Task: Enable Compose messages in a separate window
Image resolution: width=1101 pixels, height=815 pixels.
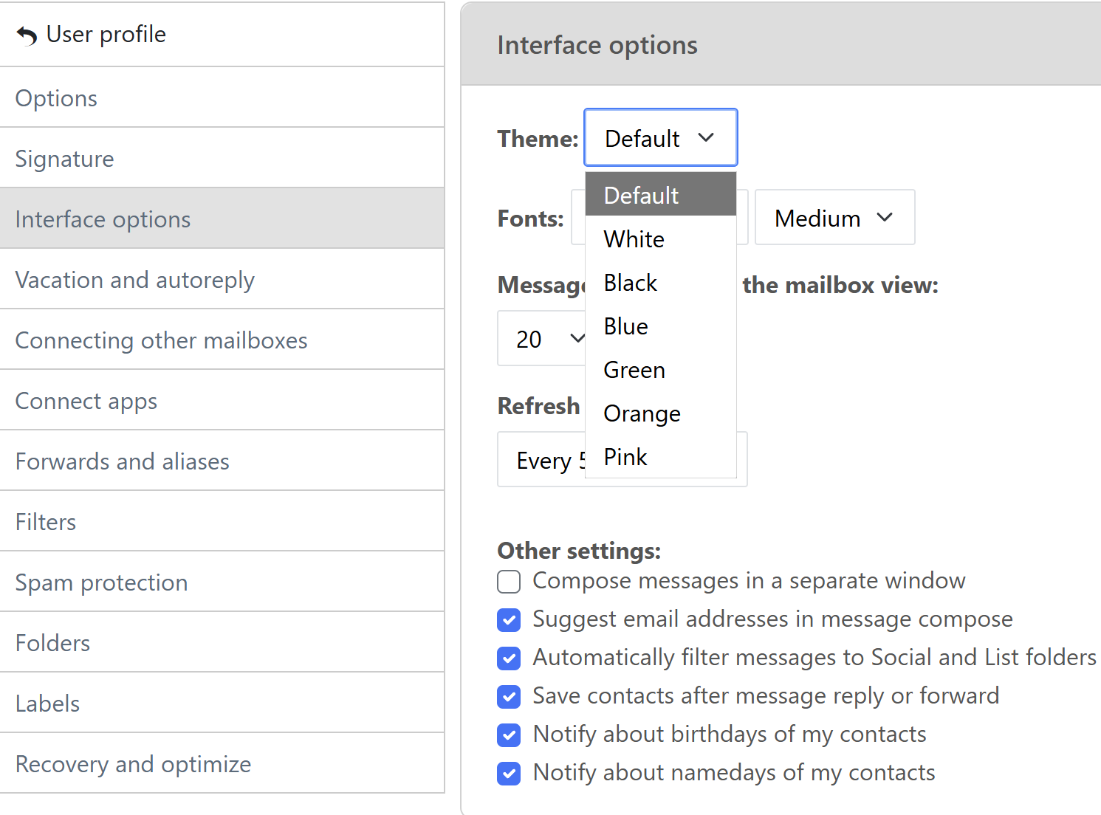Action: [509, 582]
